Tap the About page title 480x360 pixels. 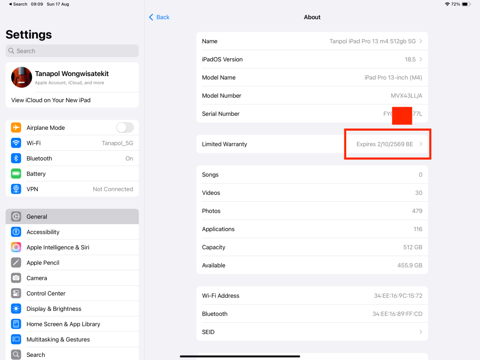click(312, 17)
